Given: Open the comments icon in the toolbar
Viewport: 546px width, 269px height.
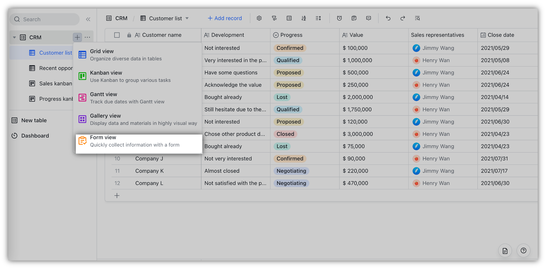Looking at the screenshot, I should (x=368, y=18).
